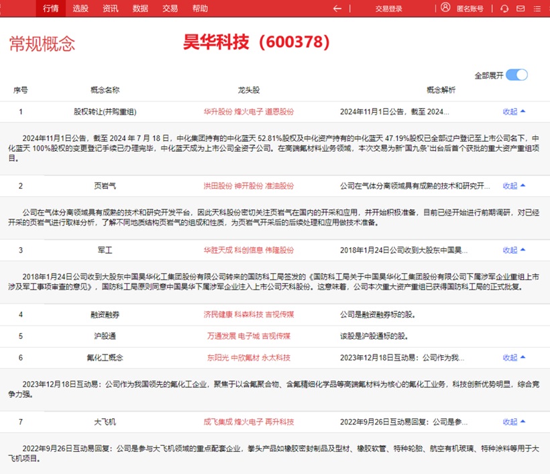Click the 交易登录 button
Viewport: 550px width, 474px height.
coord(388,9)
